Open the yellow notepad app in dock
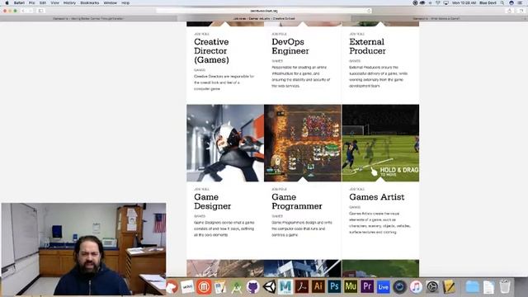The width and height of the screenshot is (528, 297). click(x=449, y=287)
